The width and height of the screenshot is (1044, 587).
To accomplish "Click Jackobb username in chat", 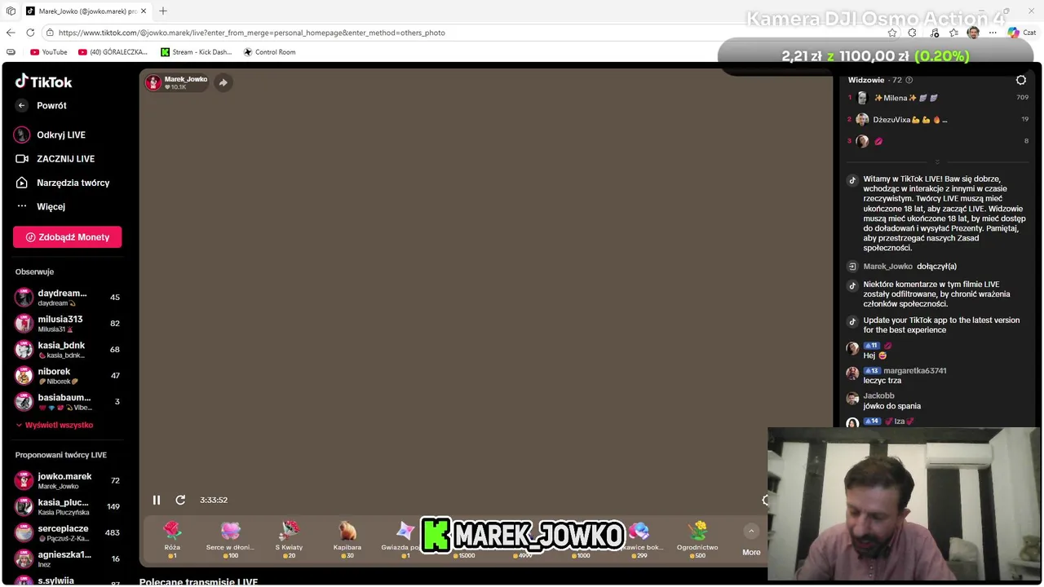I will [x=878, y=396].
